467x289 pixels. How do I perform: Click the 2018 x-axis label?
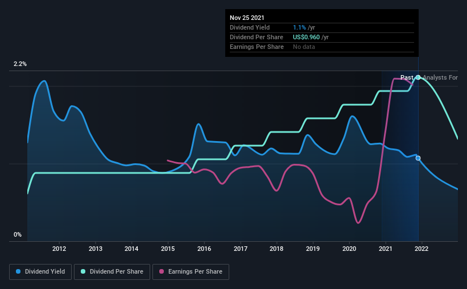pyautogui.click(x=276, y=249)
